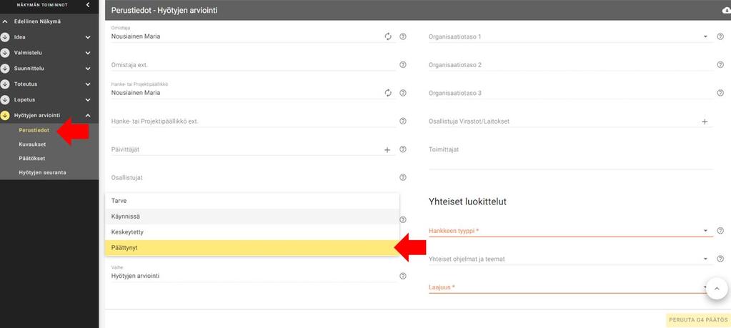Expand the Suunnittelu section chevron

[x=88, y=69]
